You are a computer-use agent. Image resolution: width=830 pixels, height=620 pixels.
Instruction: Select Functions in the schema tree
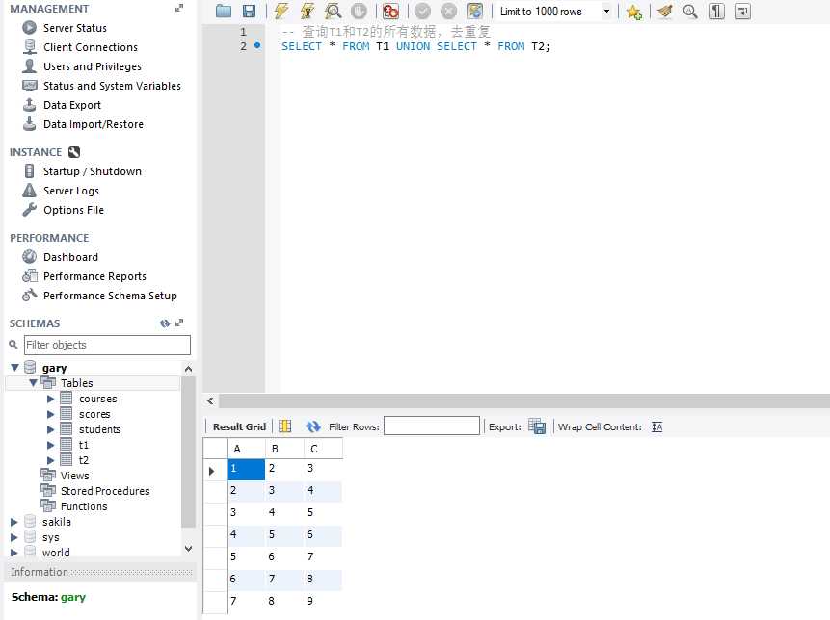click(x=84, y=506)
